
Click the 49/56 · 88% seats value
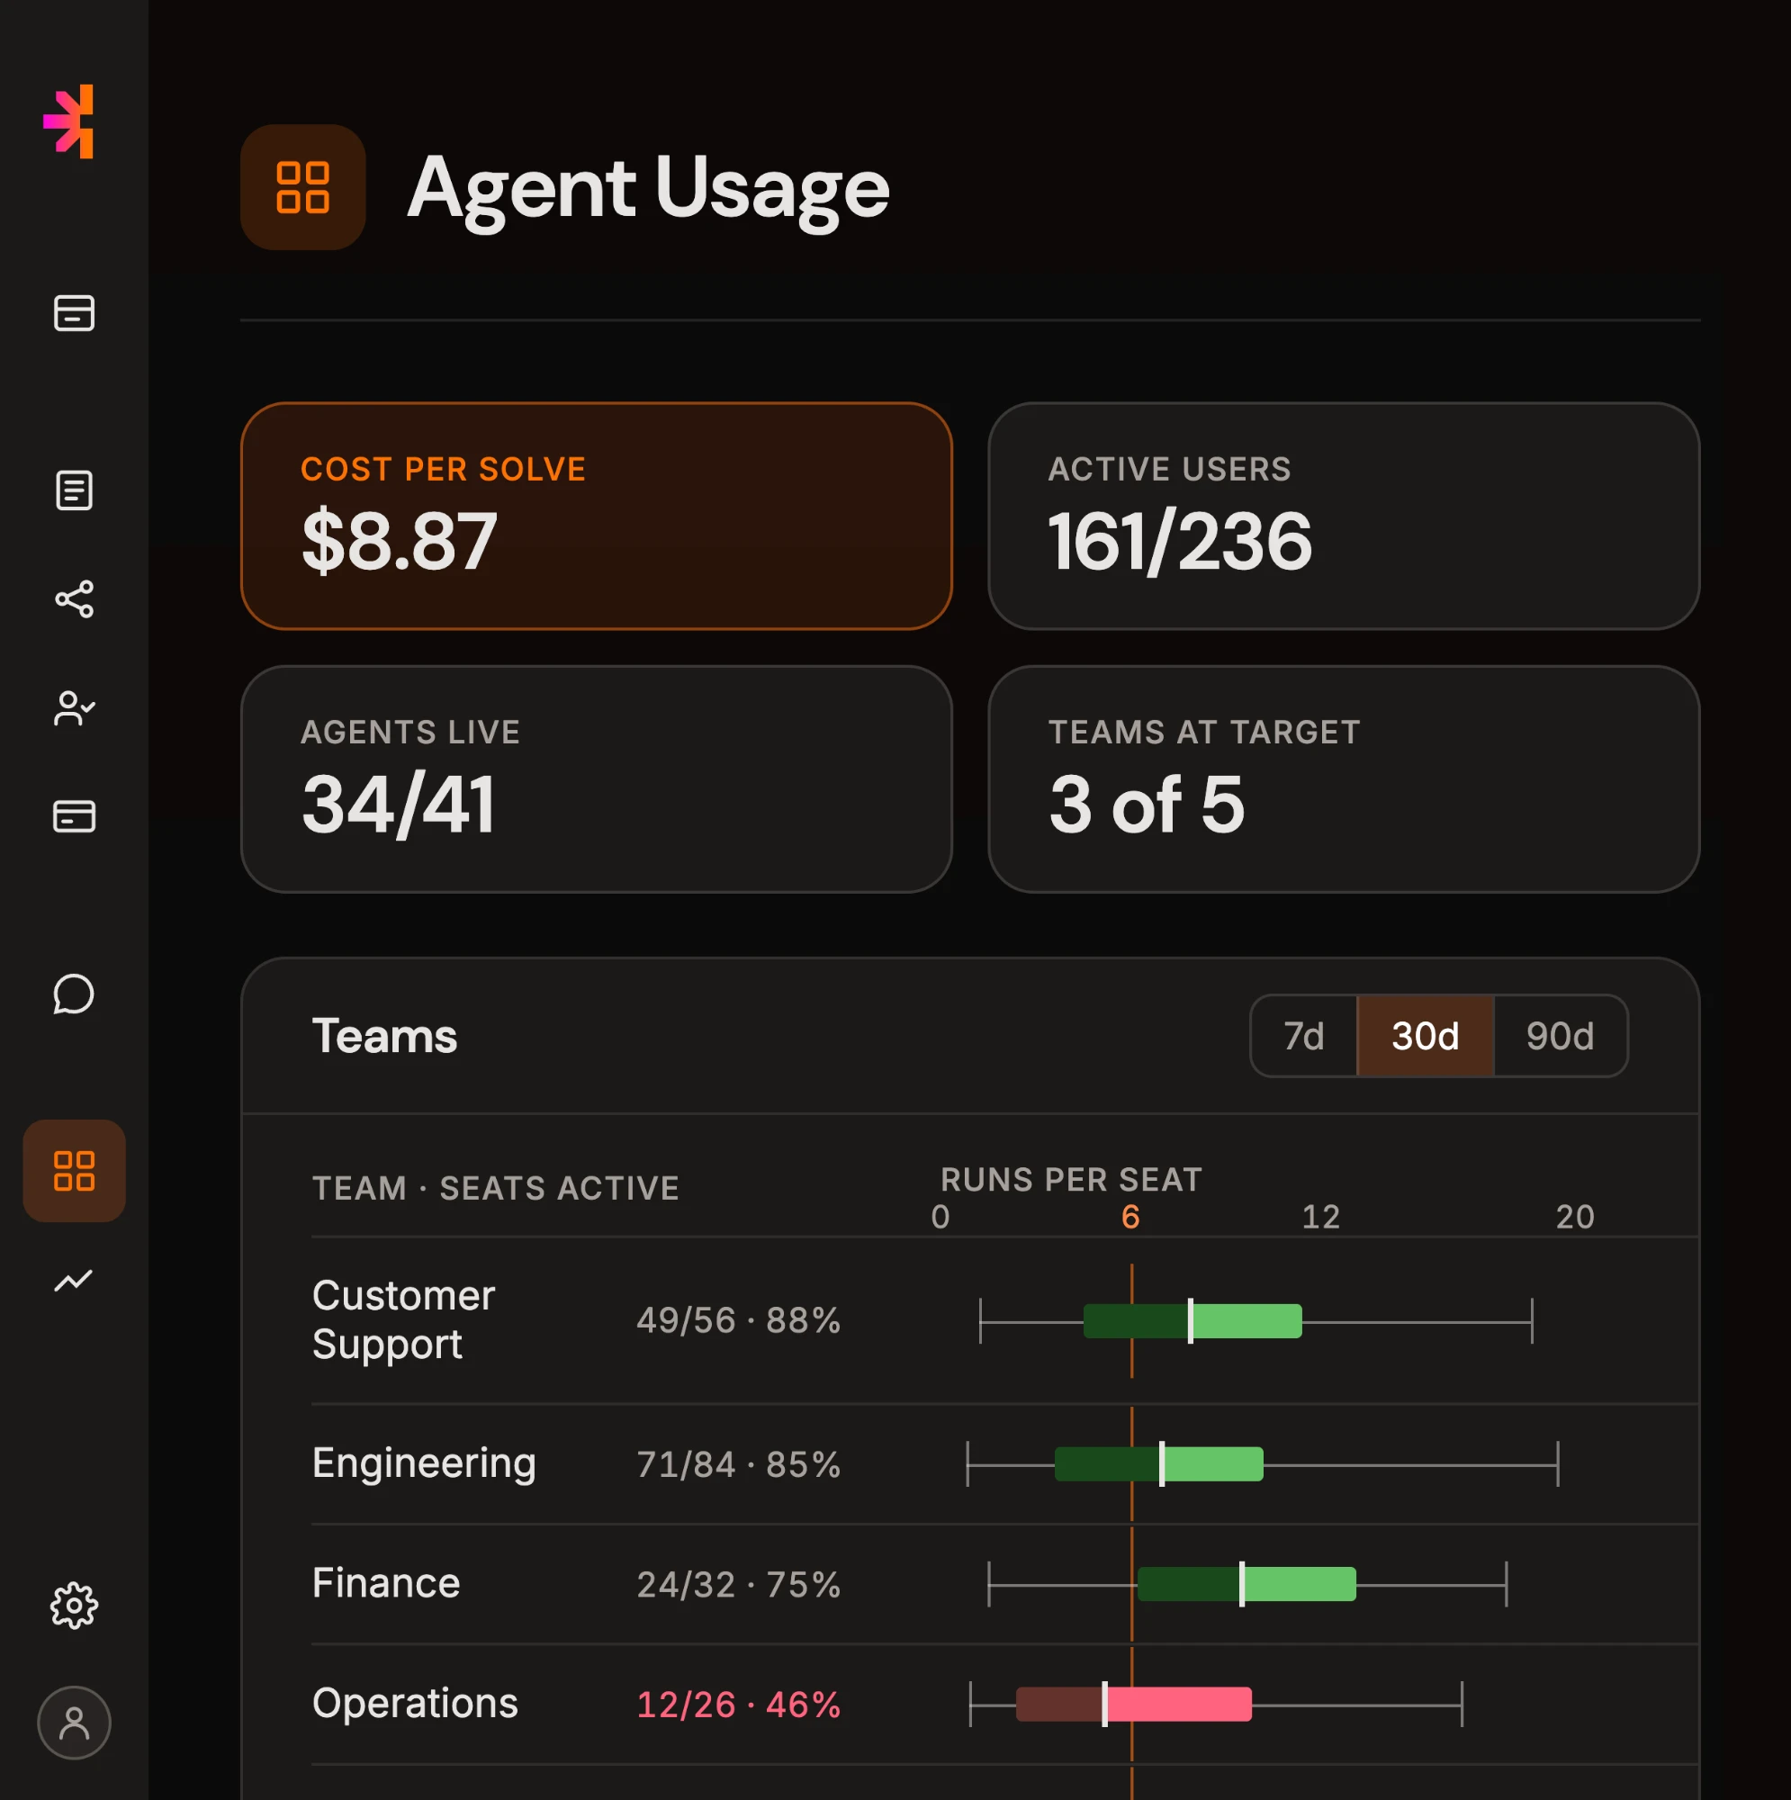(x=739, y=1321)
